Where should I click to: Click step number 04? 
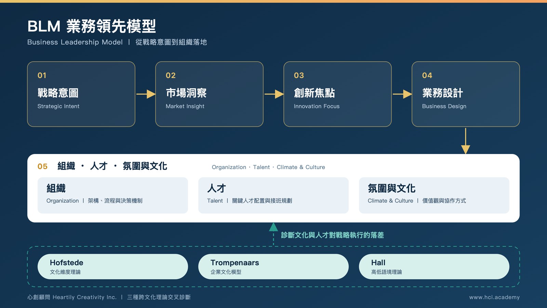(x=427, y=75)
